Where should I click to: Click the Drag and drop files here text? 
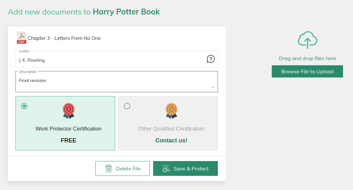307,59
